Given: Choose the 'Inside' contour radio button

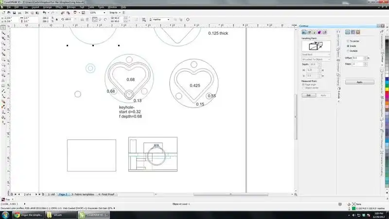Looking at the screenshot, I should (348, 46).
